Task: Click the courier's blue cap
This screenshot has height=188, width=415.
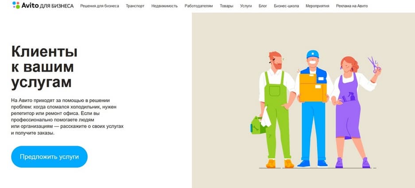Action: [313, 54]
